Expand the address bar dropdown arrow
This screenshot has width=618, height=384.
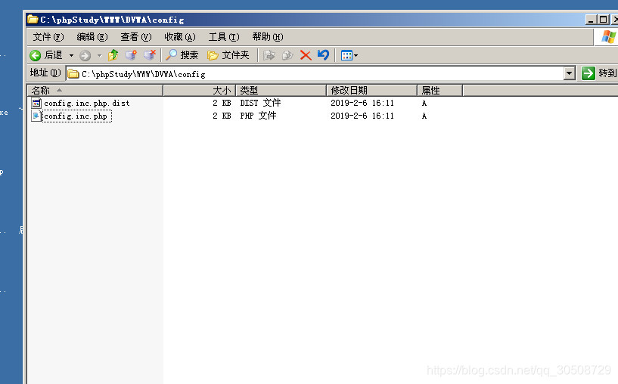pyautogui.click(x=569, y=73)
